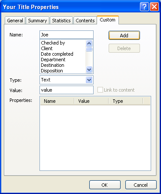161x194 pixels.
Task: Click the Value input field
Action: pos(67,90)
